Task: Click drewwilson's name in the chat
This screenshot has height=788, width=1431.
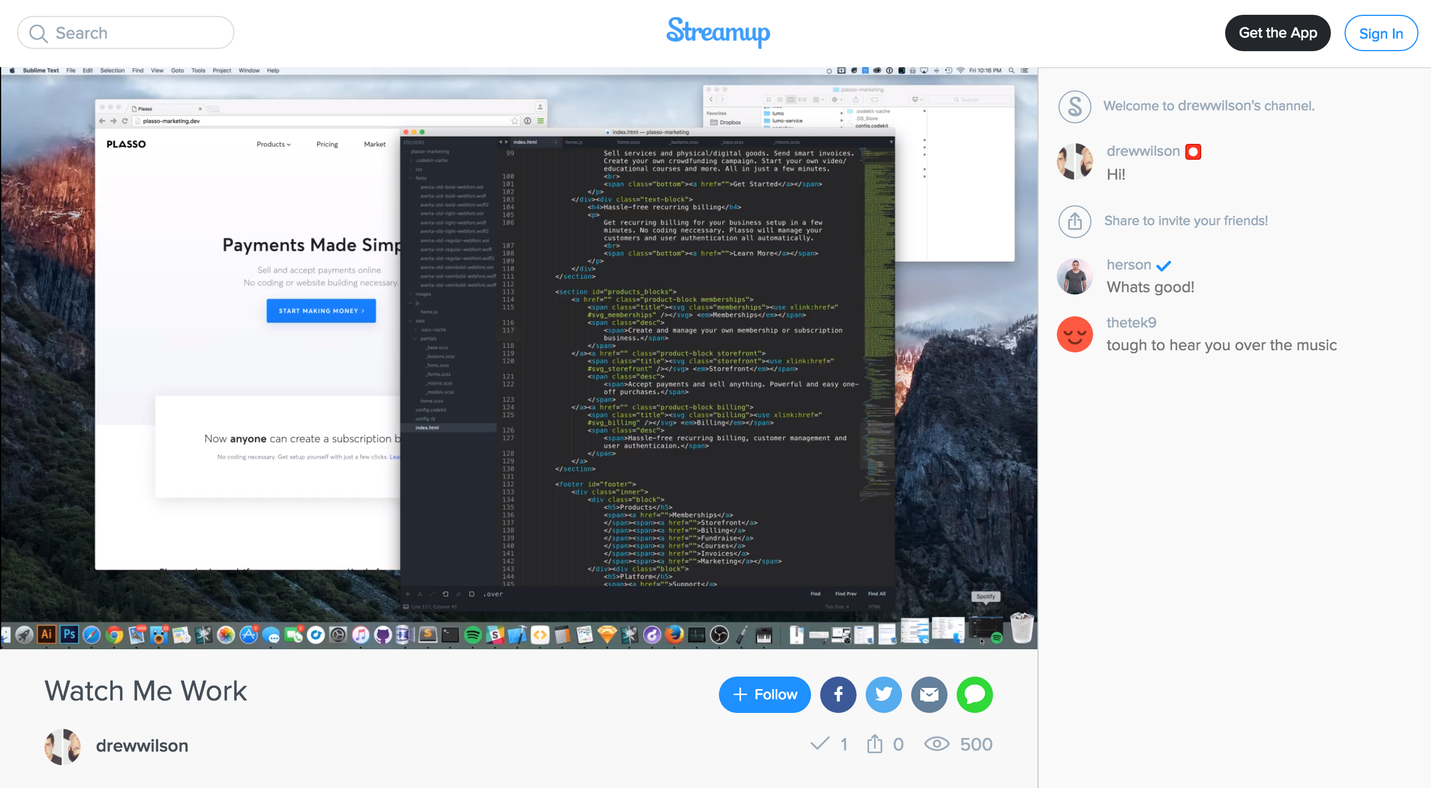Action: (x=1143, y=151)
